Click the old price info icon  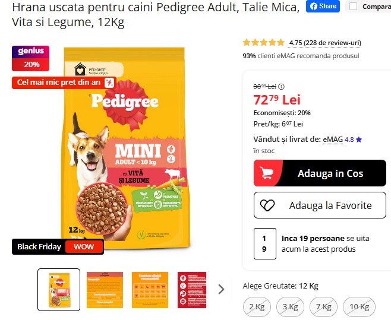click(x=281, y=87)
